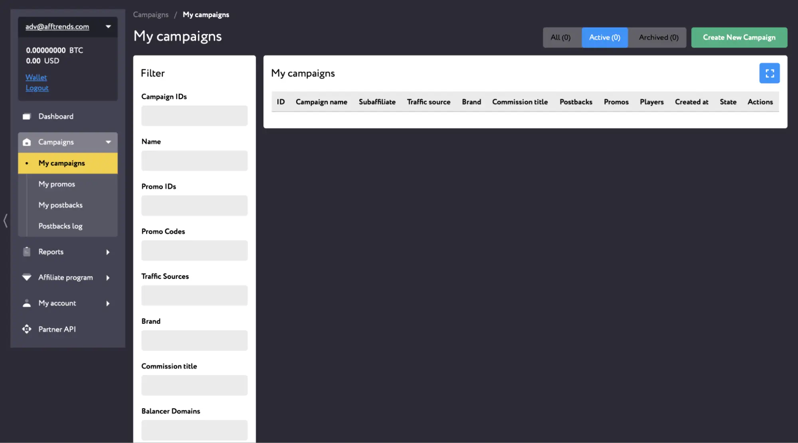Screen dimensions: 798x443
Task: Click the Commission title column header
Action: [520, 102]
